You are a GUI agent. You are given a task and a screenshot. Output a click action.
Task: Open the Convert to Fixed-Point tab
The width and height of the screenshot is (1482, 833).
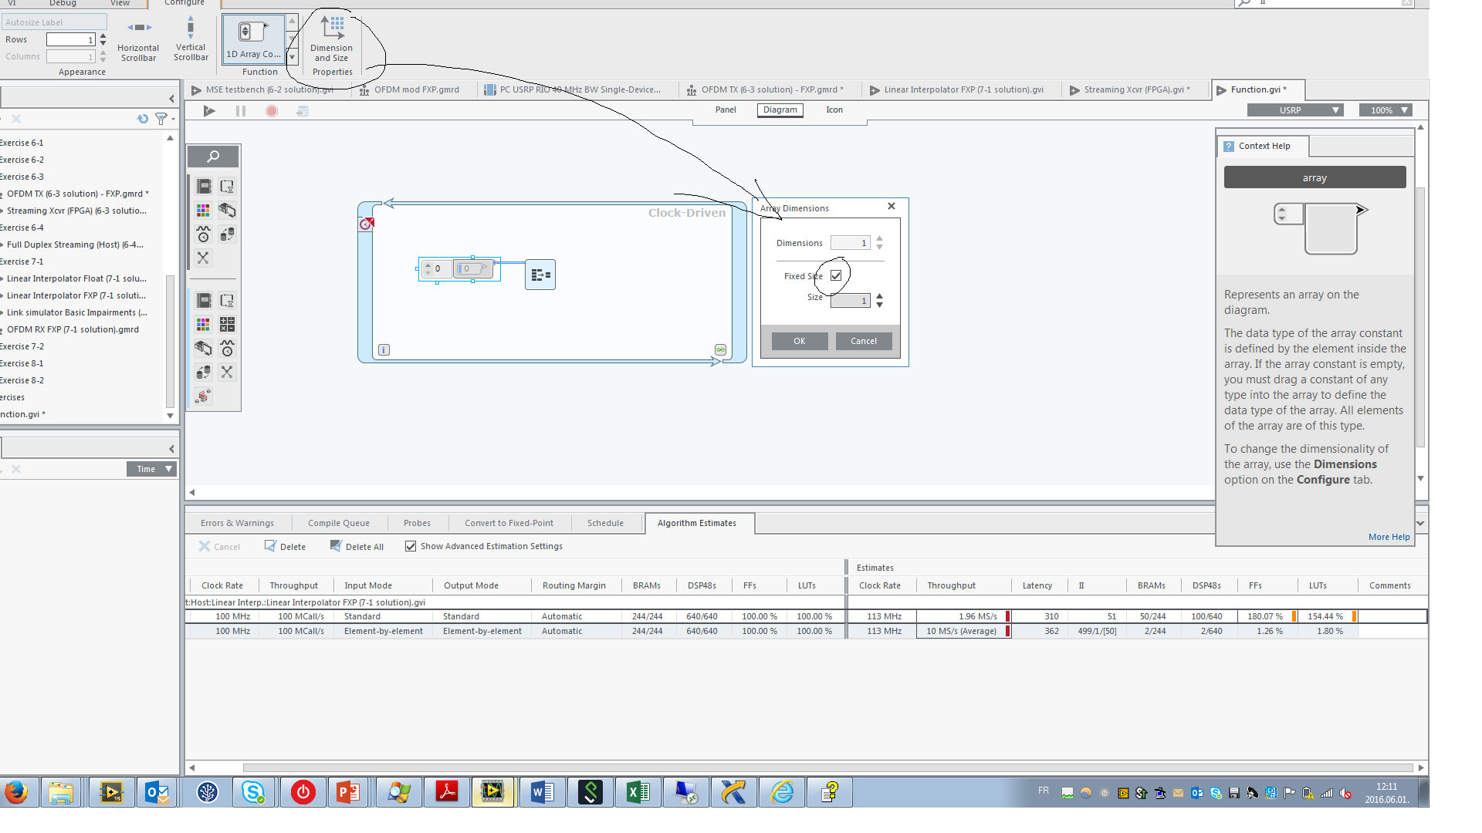[x=509, y=523]
